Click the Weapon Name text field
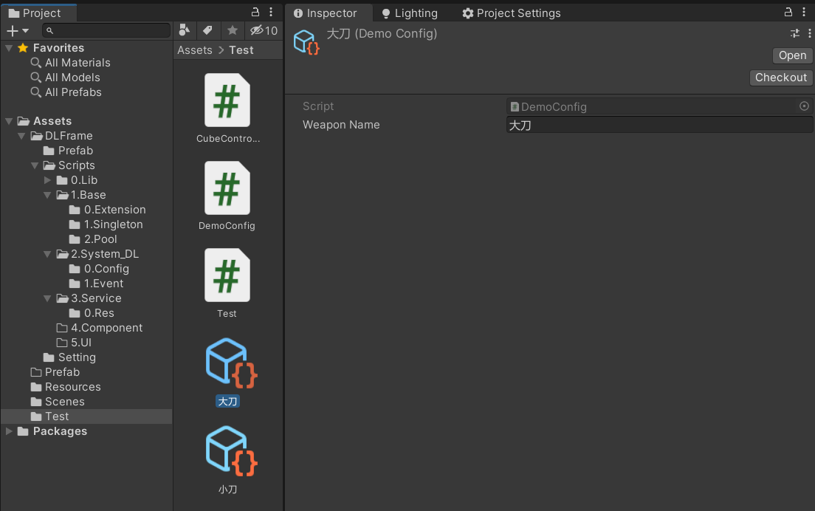Image resolution: width=815 pixels, height=511 pixels. click(x=658, y=125)
